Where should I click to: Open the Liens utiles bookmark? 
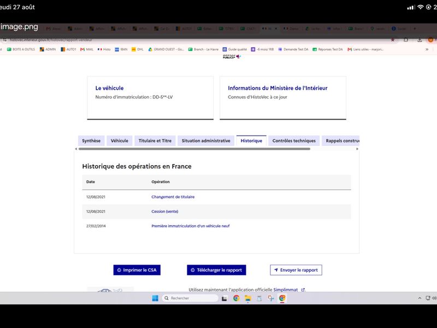pyautogui.click(x=365, y=49)
